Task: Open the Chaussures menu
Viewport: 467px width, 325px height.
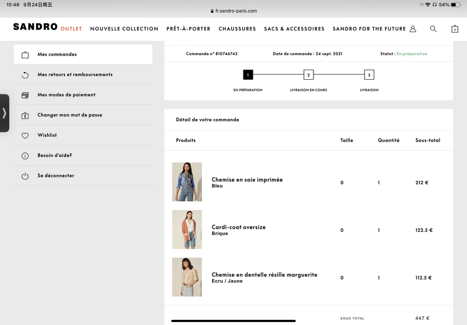Action: 237,29
